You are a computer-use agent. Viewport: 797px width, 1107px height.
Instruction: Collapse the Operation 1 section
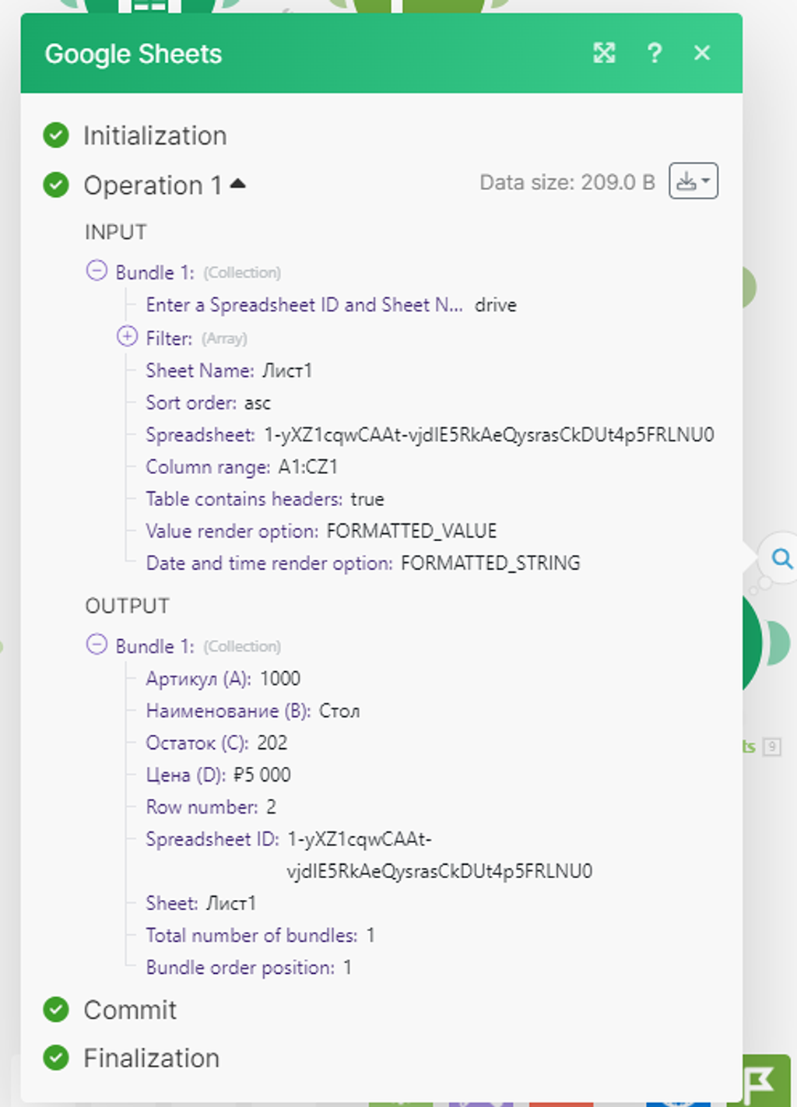click(x=238, y=184)
